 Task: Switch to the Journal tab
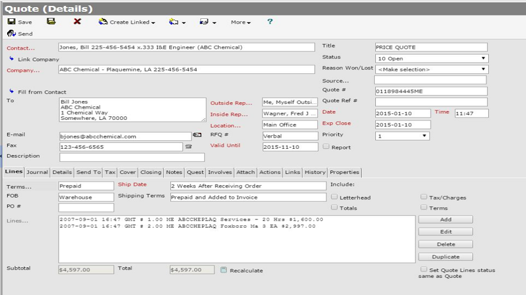point(37,172)
